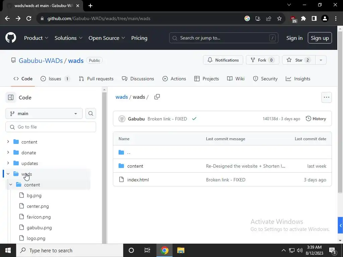Click the Notifications button
The width and height of the screenshot is (343, 257).
click(223, 60)
